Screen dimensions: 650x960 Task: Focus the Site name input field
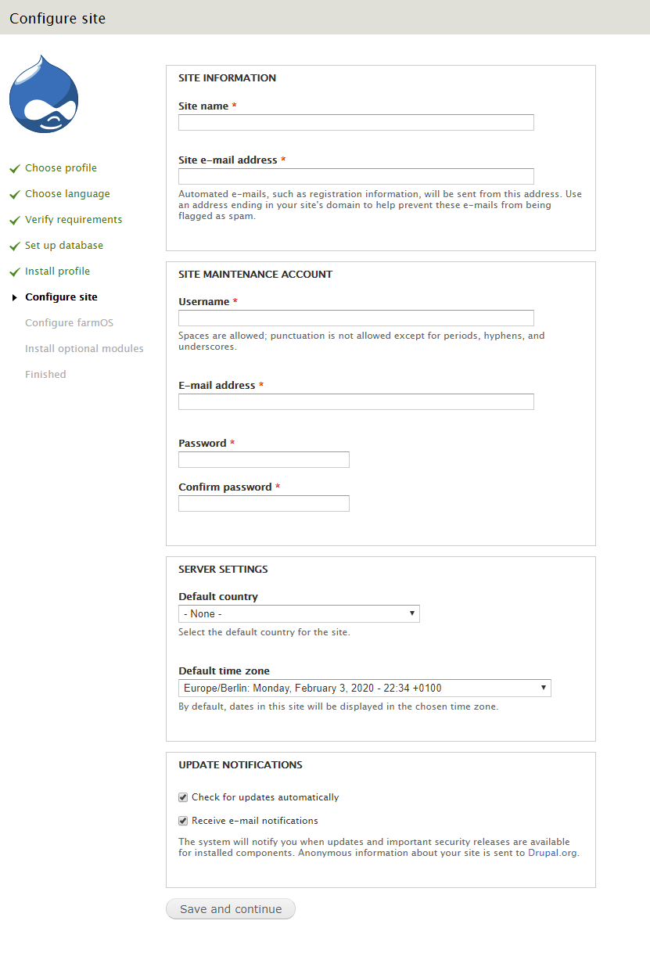(356, 123)
